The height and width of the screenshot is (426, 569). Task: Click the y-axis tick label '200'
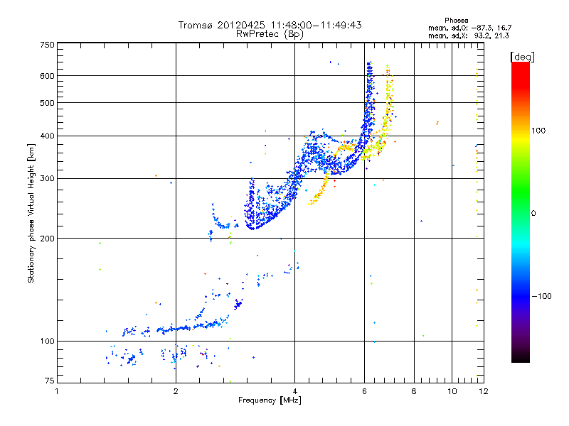[x=48, y=239]
